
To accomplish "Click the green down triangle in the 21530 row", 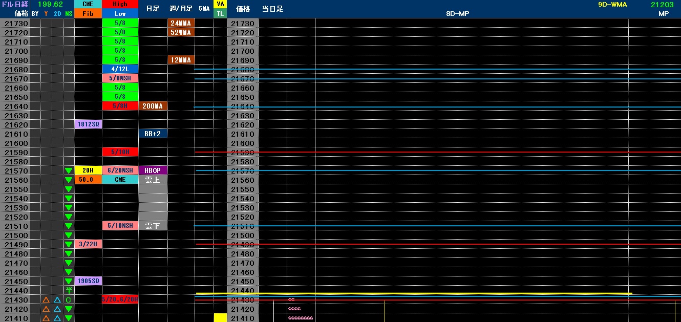I will [x=69, y=207].
